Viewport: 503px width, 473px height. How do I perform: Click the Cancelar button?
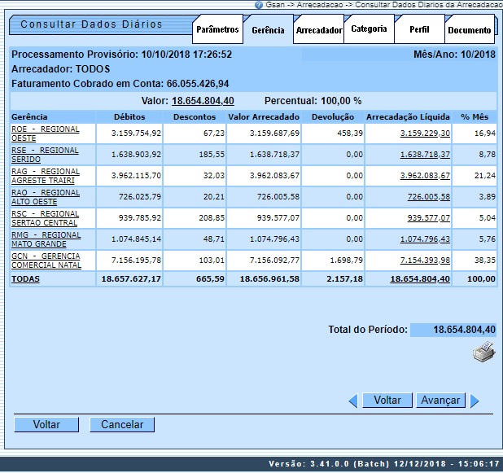point(121,424)
